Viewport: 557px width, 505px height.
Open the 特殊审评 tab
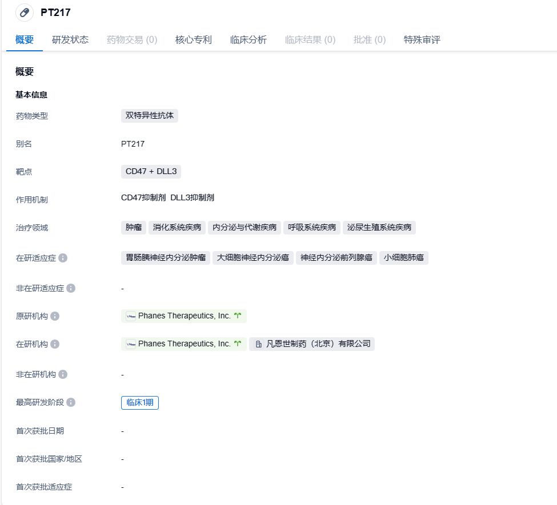(x=422, y=40)
